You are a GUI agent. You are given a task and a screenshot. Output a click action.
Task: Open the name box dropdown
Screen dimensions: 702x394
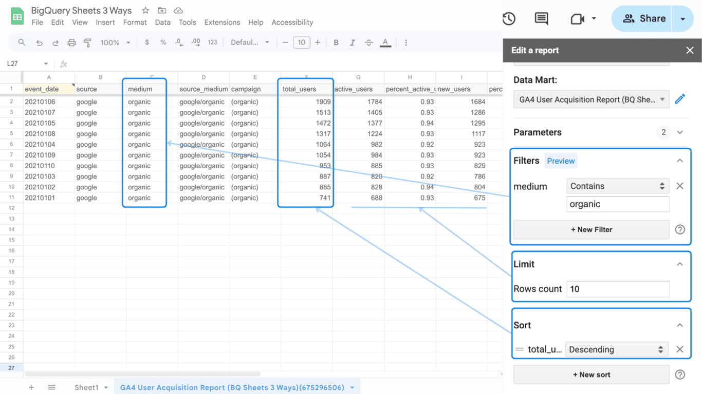point(46,64)
